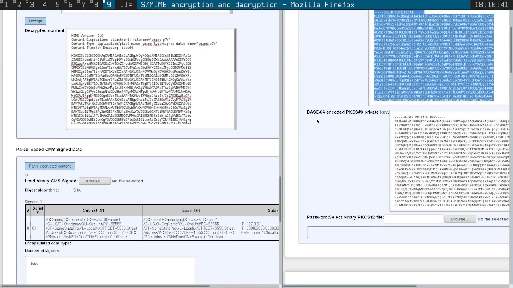Focus the Password input field

(413, 219)
